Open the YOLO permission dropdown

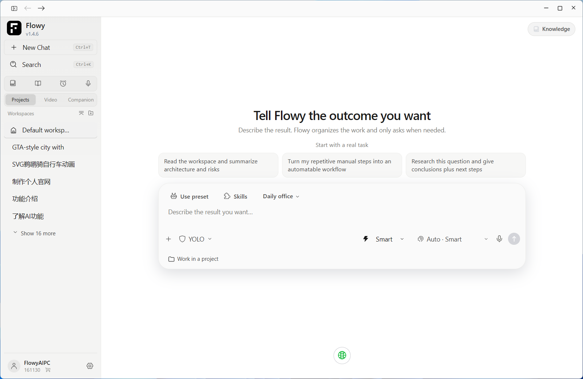(x=195, y=239)
